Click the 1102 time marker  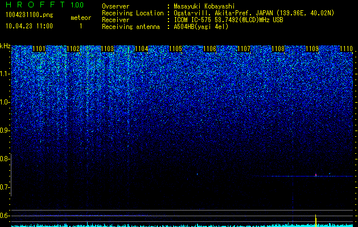[x=73, y=49]
